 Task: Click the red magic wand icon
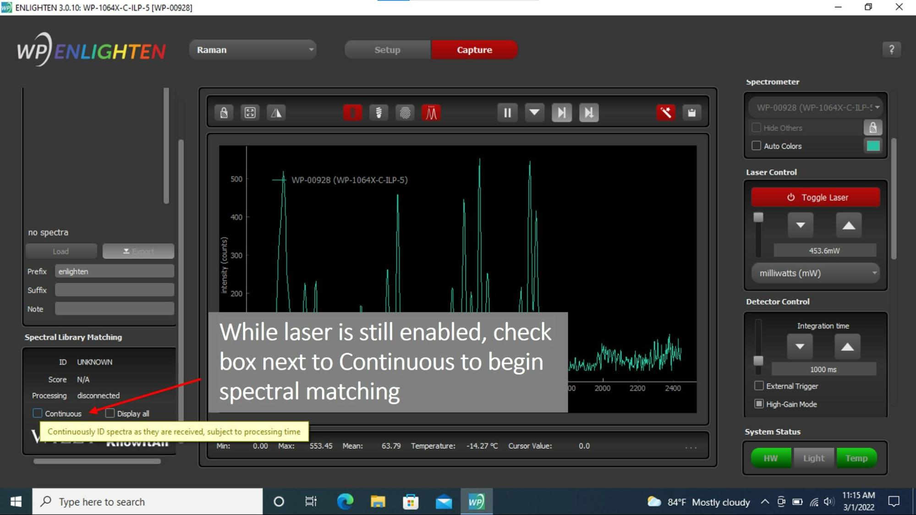[x=665, y=113]
